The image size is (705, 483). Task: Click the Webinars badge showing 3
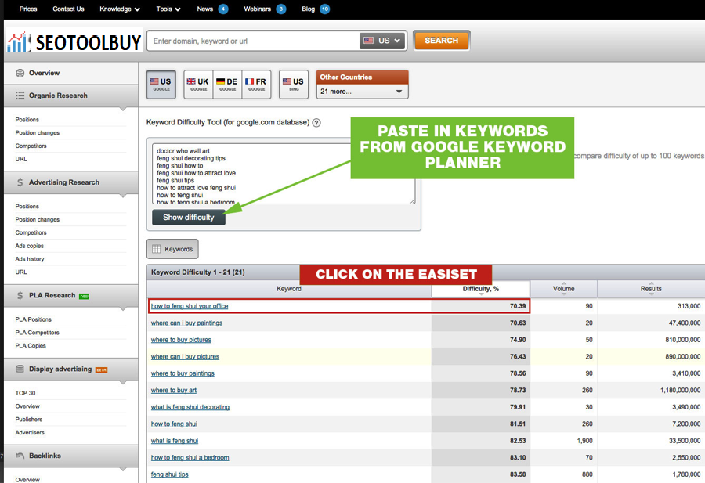pyautogui.click(x=281, y=9)
